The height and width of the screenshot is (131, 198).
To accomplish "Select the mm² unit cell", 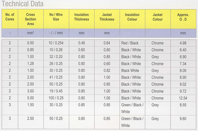I will (x=30, y=33).
